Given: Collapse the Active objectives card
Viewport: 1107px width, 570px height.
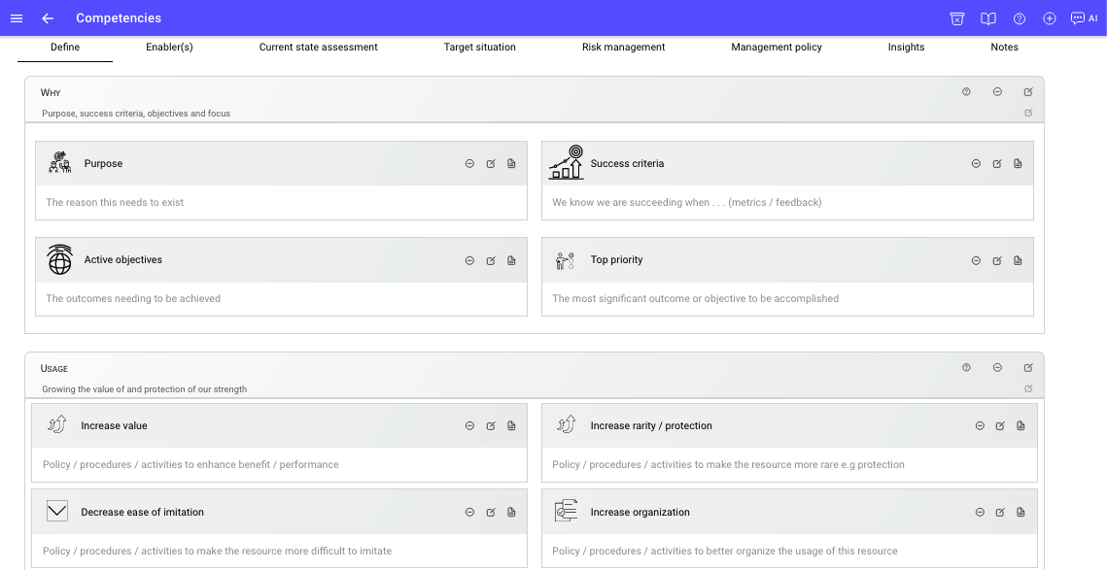Looking at the screenshot, I should tap(469, 260).
